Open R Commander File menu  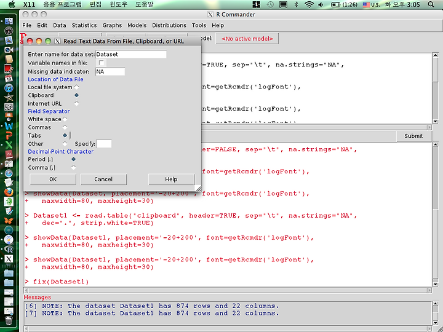[27, 25]
